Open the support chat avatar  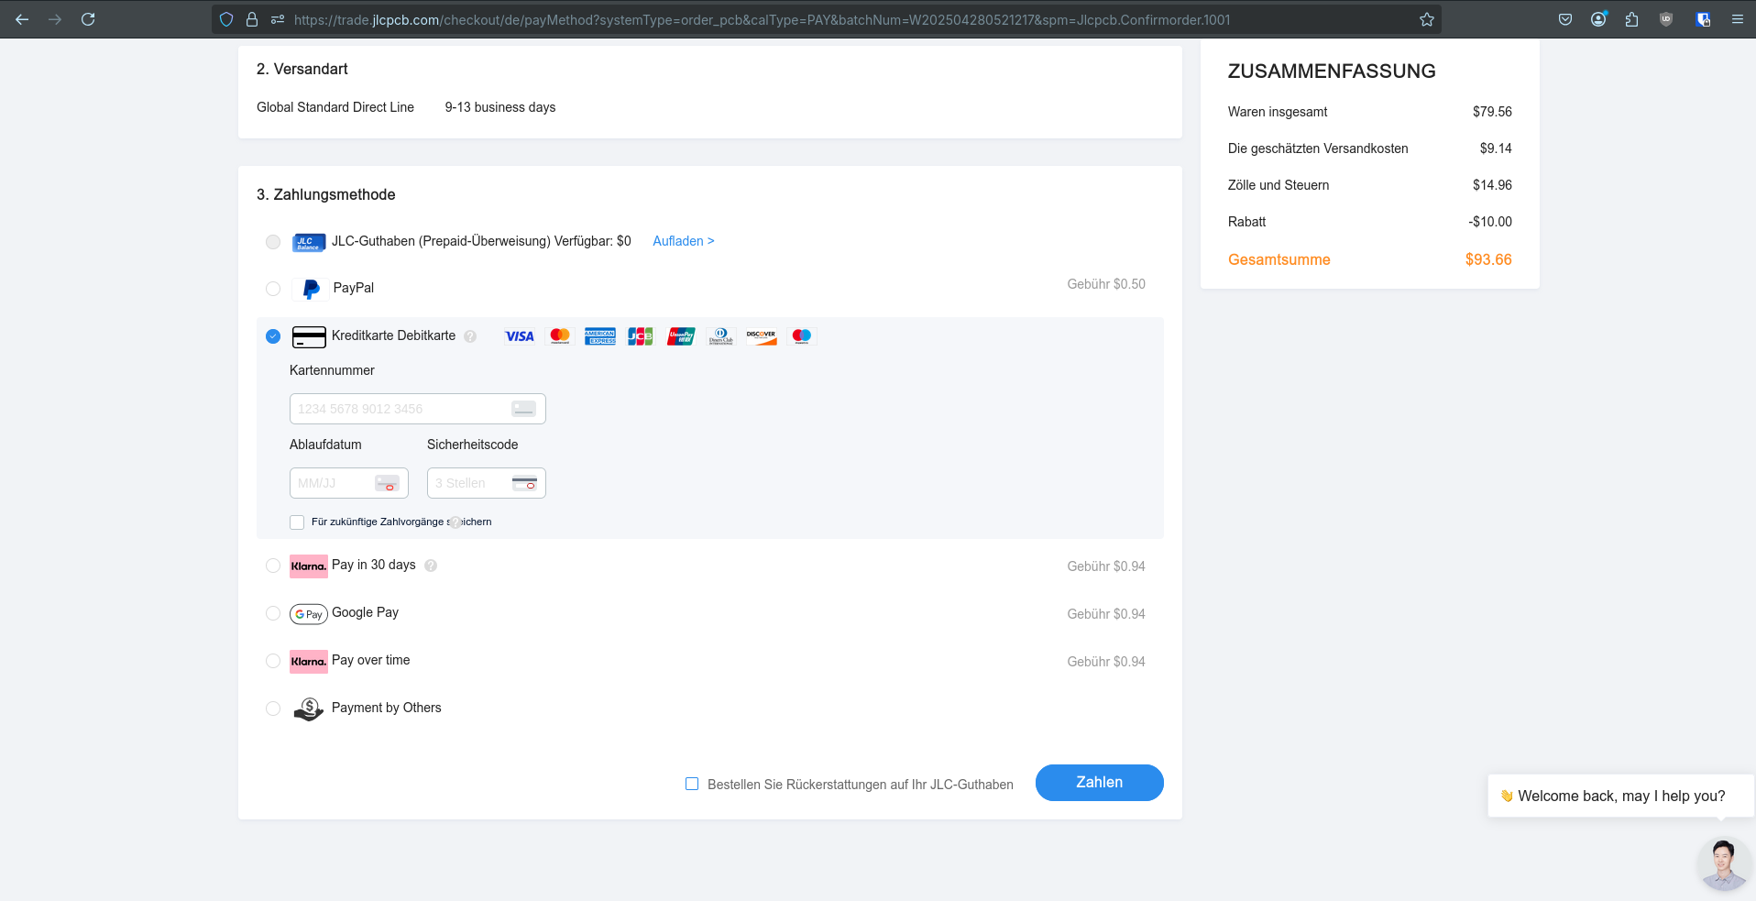[x=1723, y=863]
